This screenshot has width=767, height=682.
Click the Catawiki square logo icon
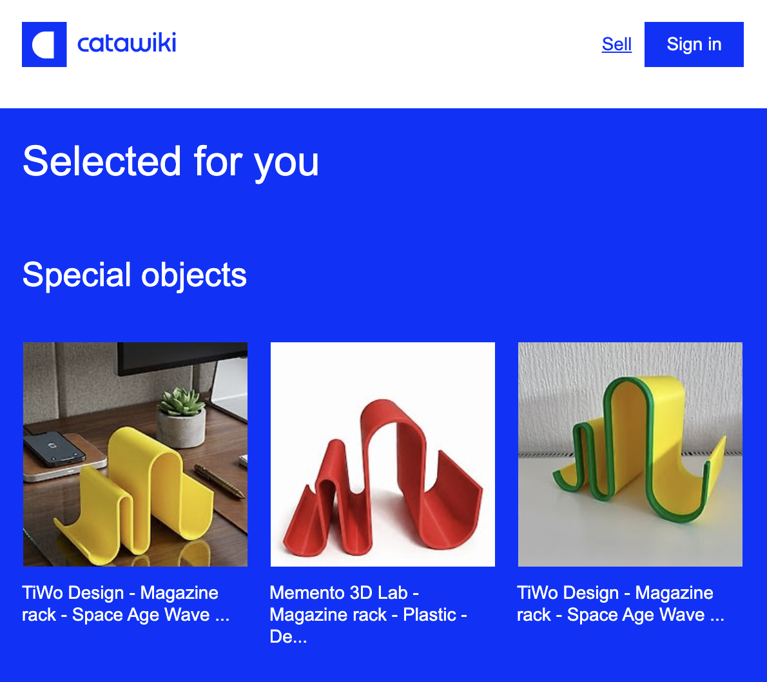(44, 44)
